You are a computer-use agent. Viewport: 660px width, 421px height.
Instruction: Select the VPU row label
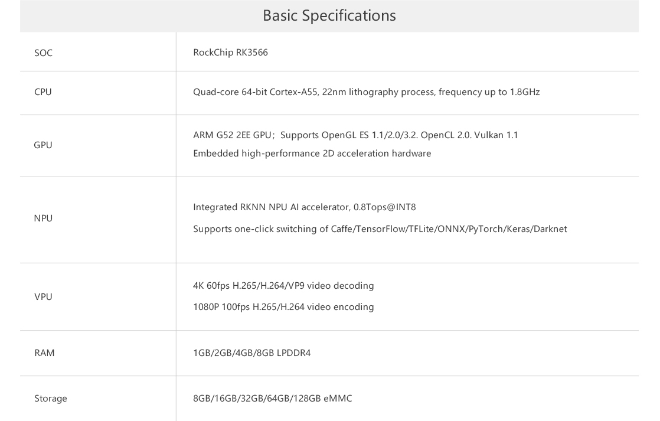coord(43,297)
